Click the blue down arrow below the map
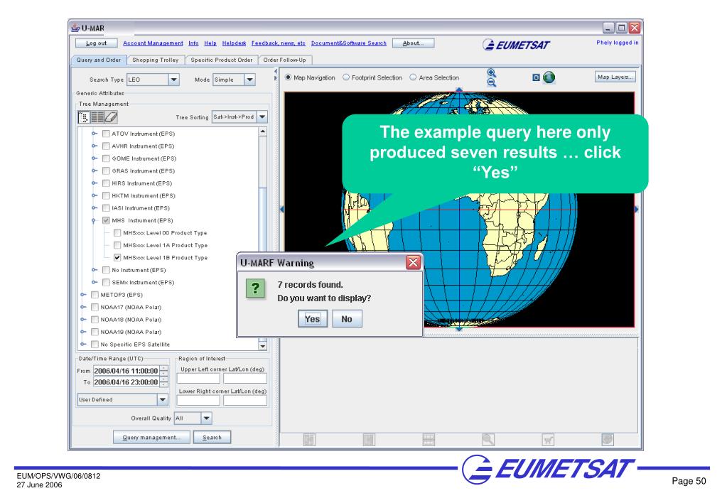 coord(459,329)
